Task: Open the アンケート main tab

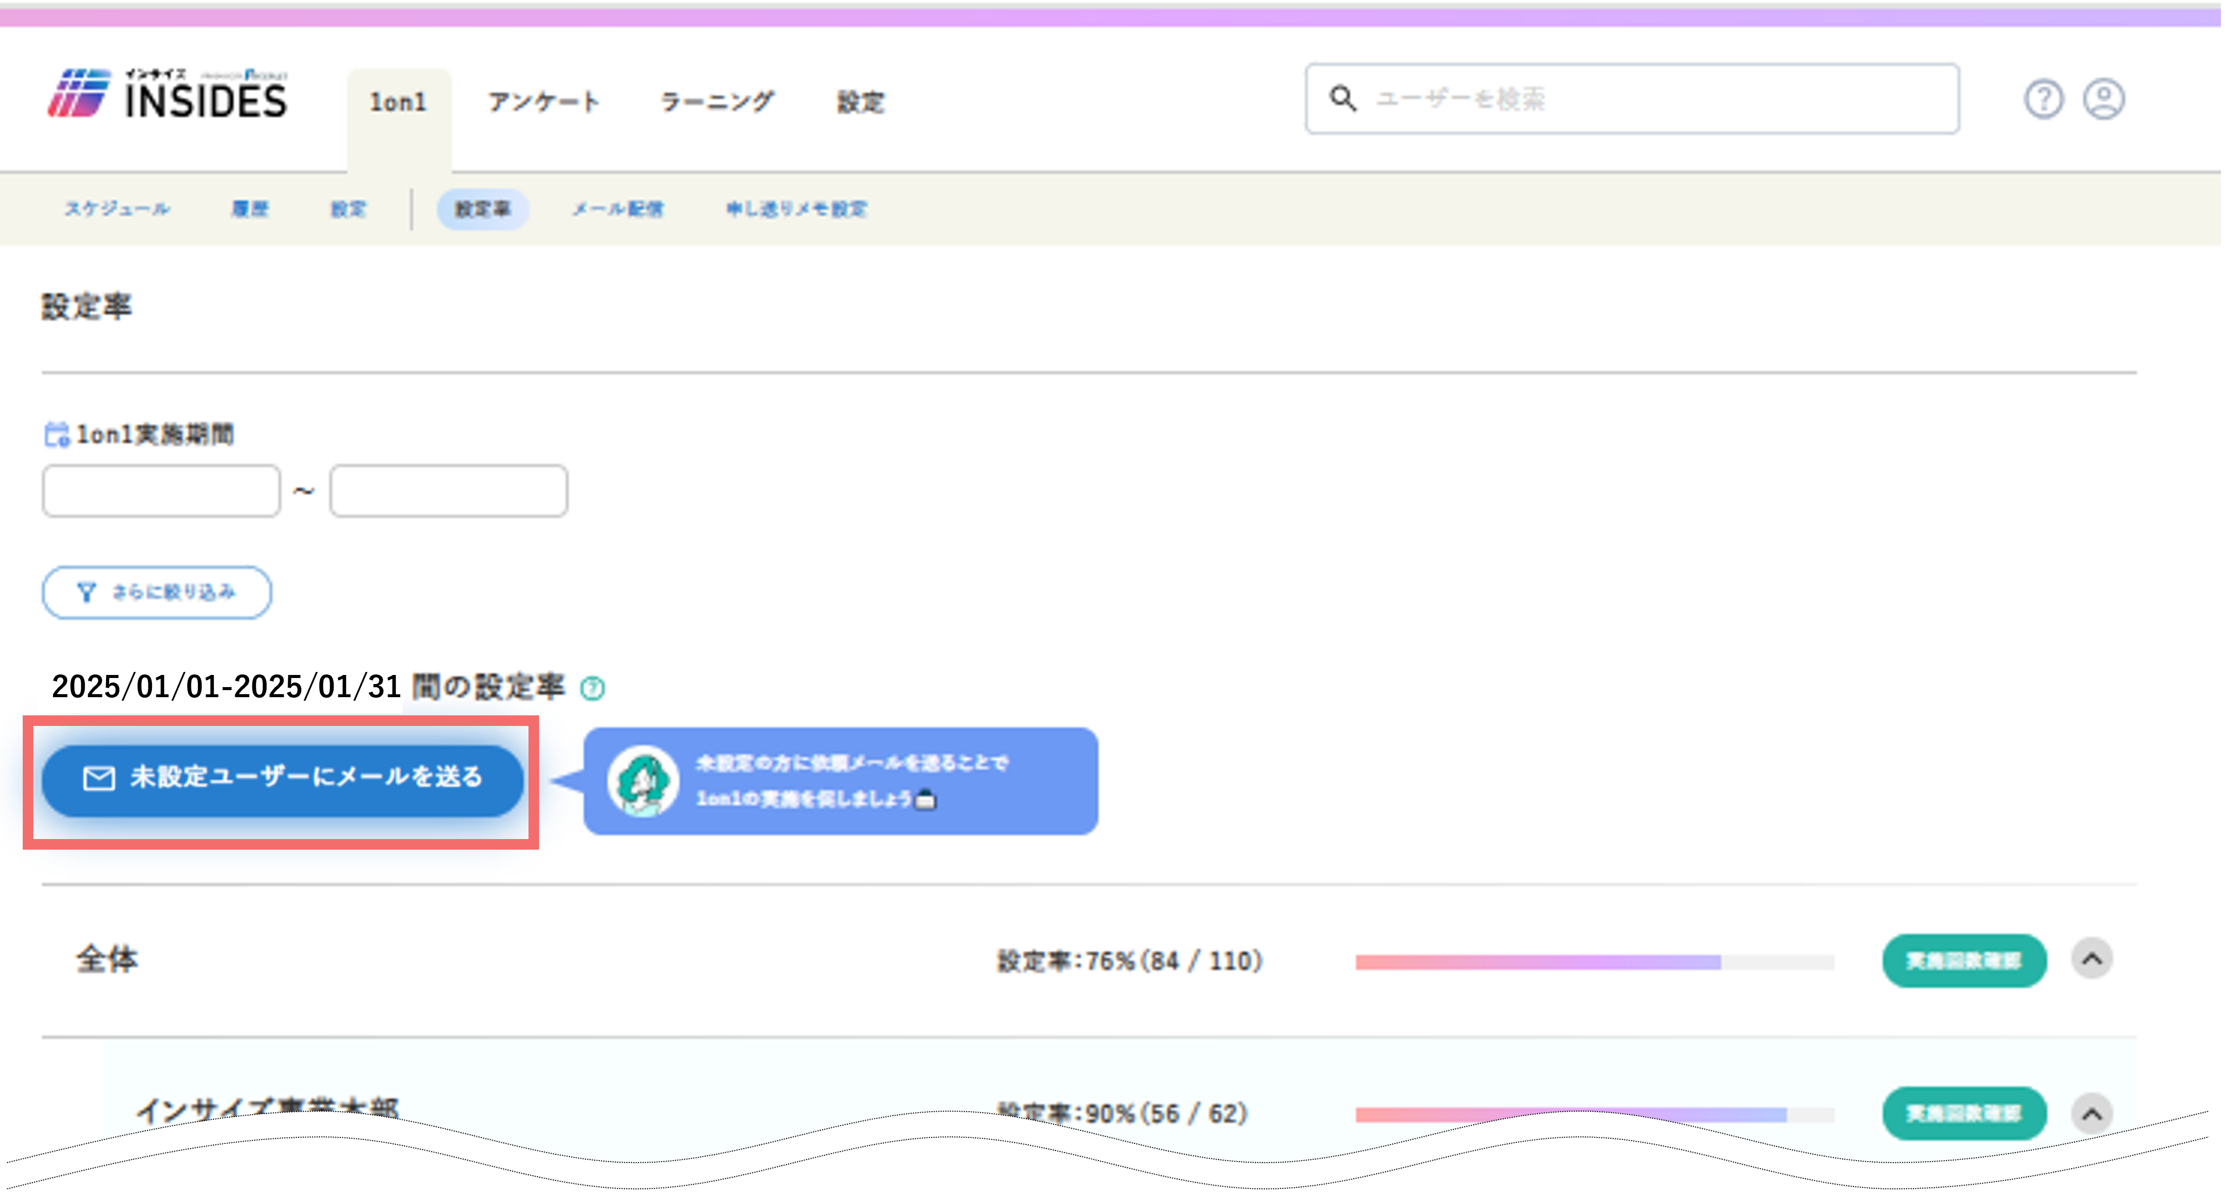Action: [x=544, y=102]
